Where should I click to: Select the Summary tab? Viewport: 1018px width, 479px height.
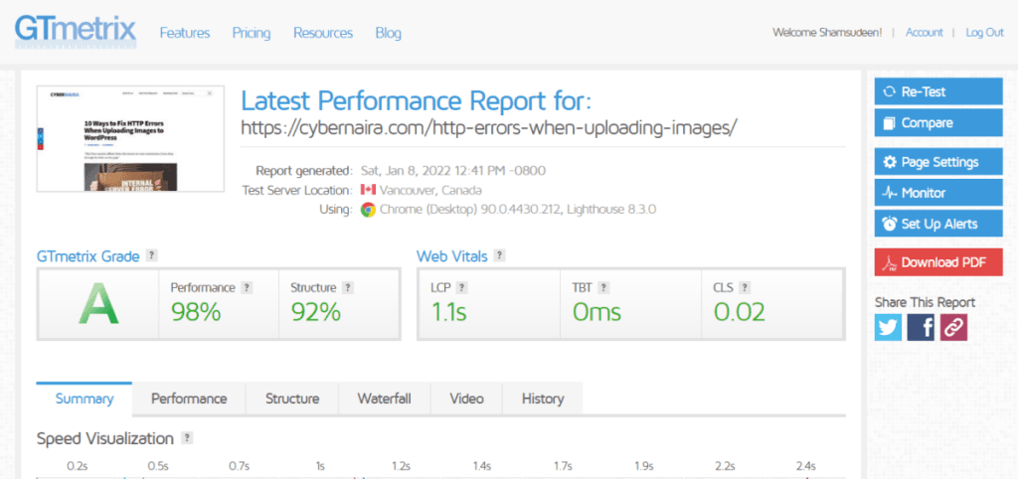tap(85, 399)
